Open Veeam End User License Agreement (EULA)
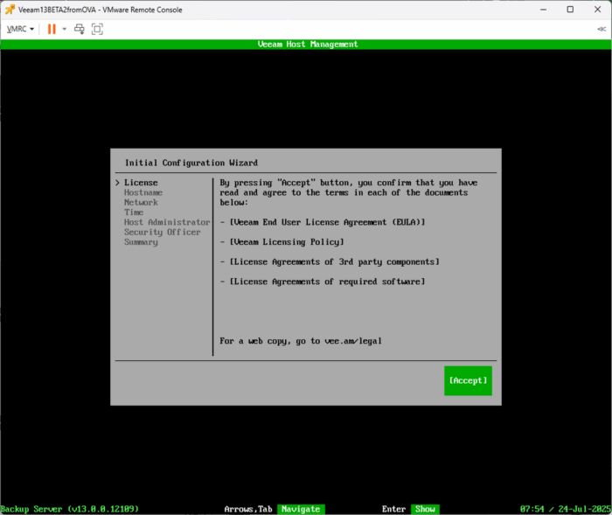 point(327,222)
